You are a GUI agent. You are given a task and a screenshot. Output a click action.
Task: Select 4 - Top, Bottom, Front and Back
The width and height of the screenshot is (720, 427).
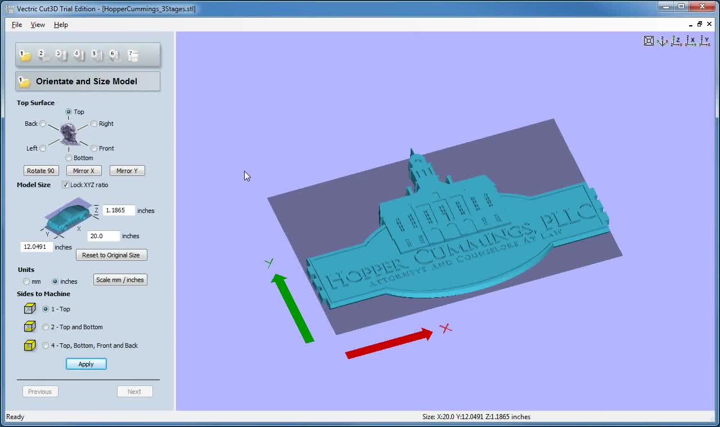point(46,346)
